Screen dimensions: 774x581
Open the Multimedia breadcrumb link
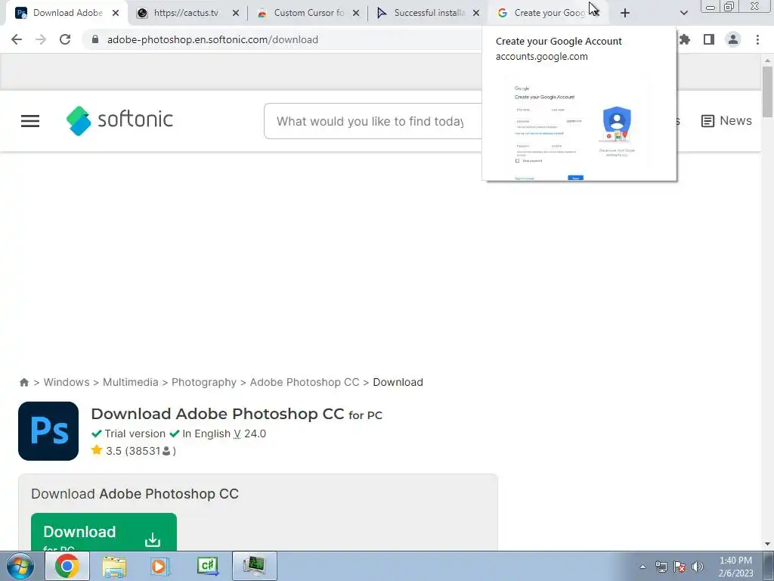[x=130, y=382]
